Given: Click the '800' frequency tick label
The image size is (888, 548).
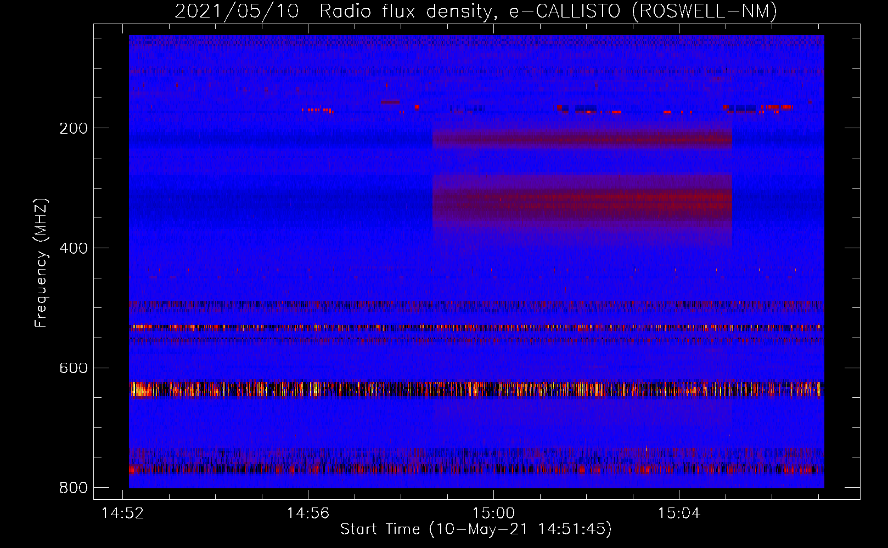Looking at the screenshot, I should click(74, 488).
